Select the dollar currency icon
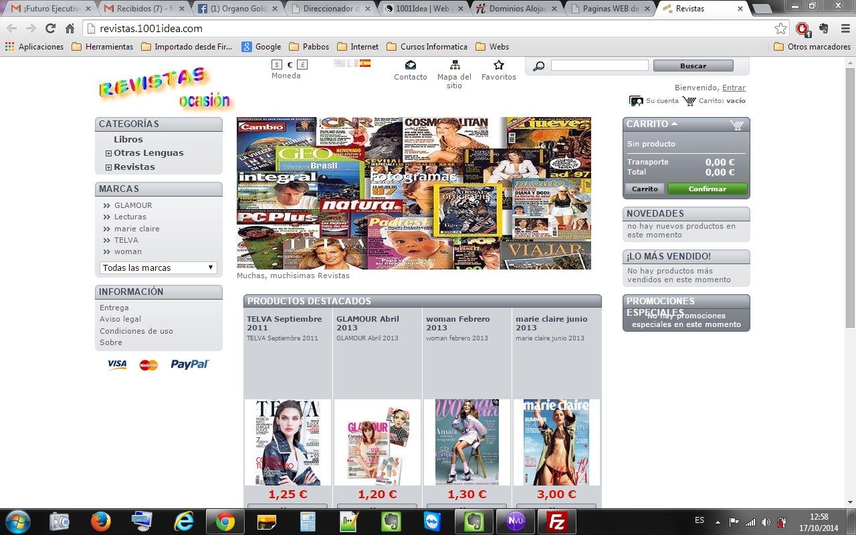The image size is (856, 535). (277, 65)
